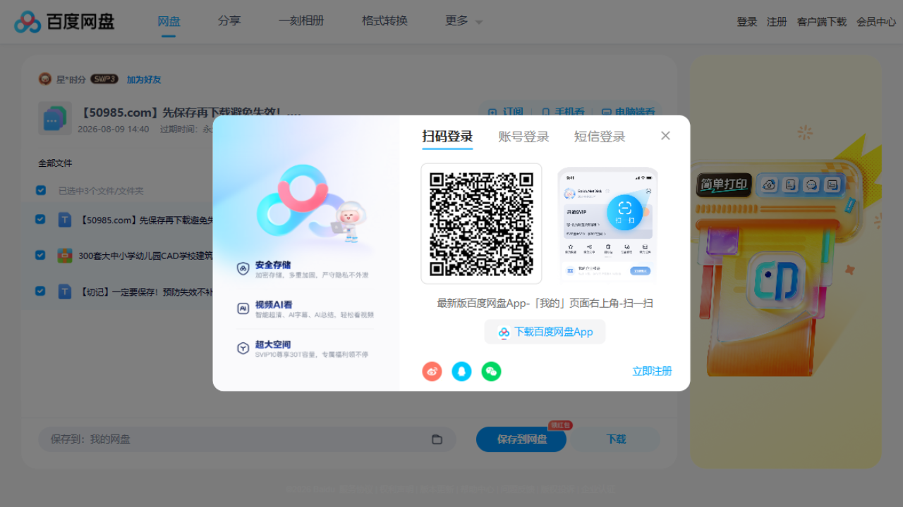This screenshot has width=903, height=507.
Task: Uncheck the 【50985.com】 file checkbox
Action: point(41,219)
